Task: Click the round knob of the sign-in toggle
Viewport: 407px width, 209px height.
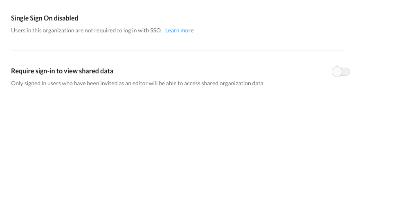Action: (337, 72)
